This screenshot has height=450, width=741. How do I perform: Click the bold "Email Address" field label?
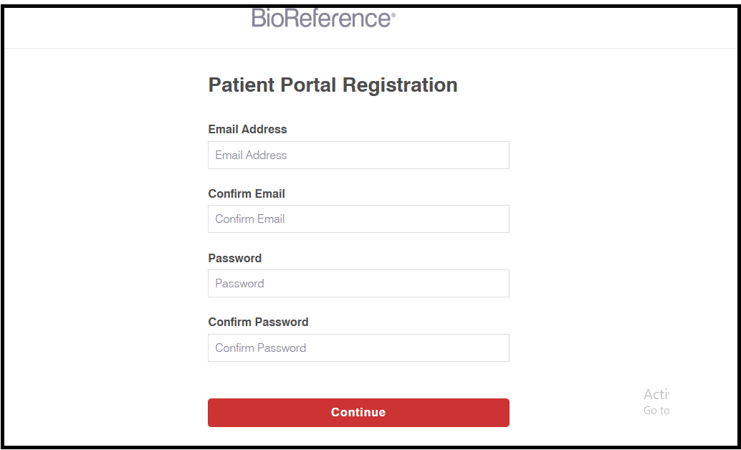pyautogui.click(x=247, y=130)
